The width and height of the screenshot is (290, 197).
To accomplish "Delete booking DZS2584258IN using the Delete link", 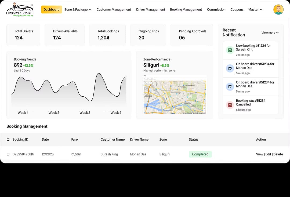I will click(278, 154).
